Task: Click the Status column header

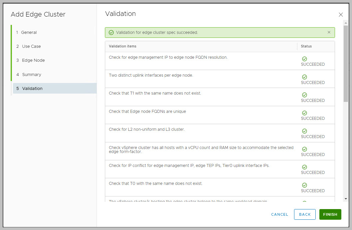Action: (x=306, y=46)
